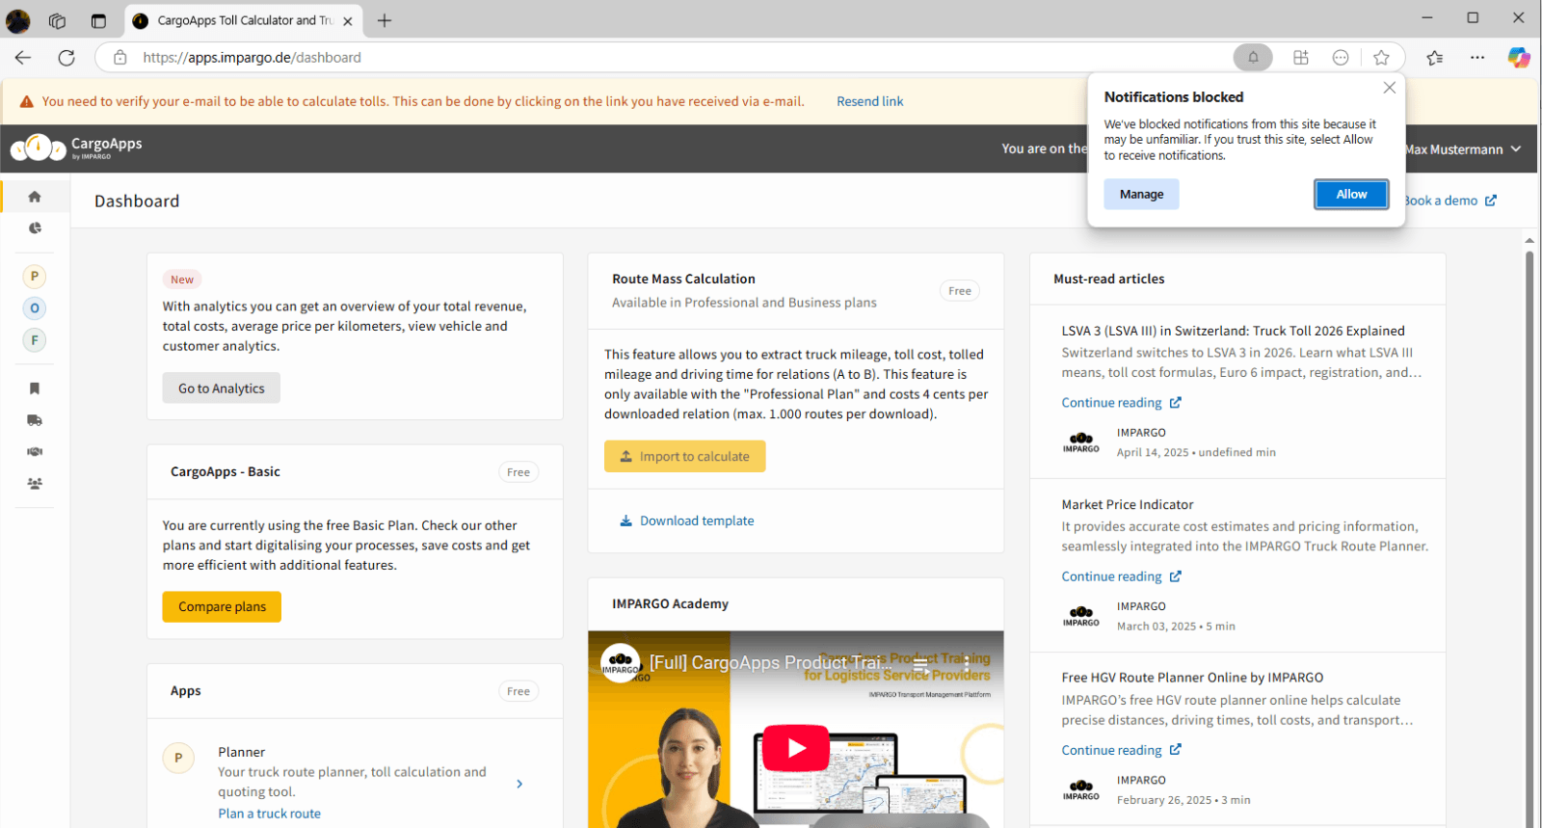Open the 'O' app sidebar icon

click(35, 308)
